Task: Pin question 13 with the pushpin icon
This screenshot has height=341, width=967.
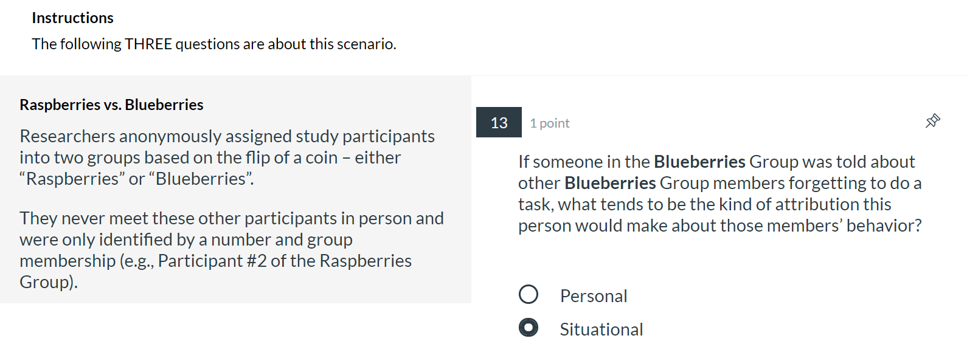Action: tap(932, 121)
